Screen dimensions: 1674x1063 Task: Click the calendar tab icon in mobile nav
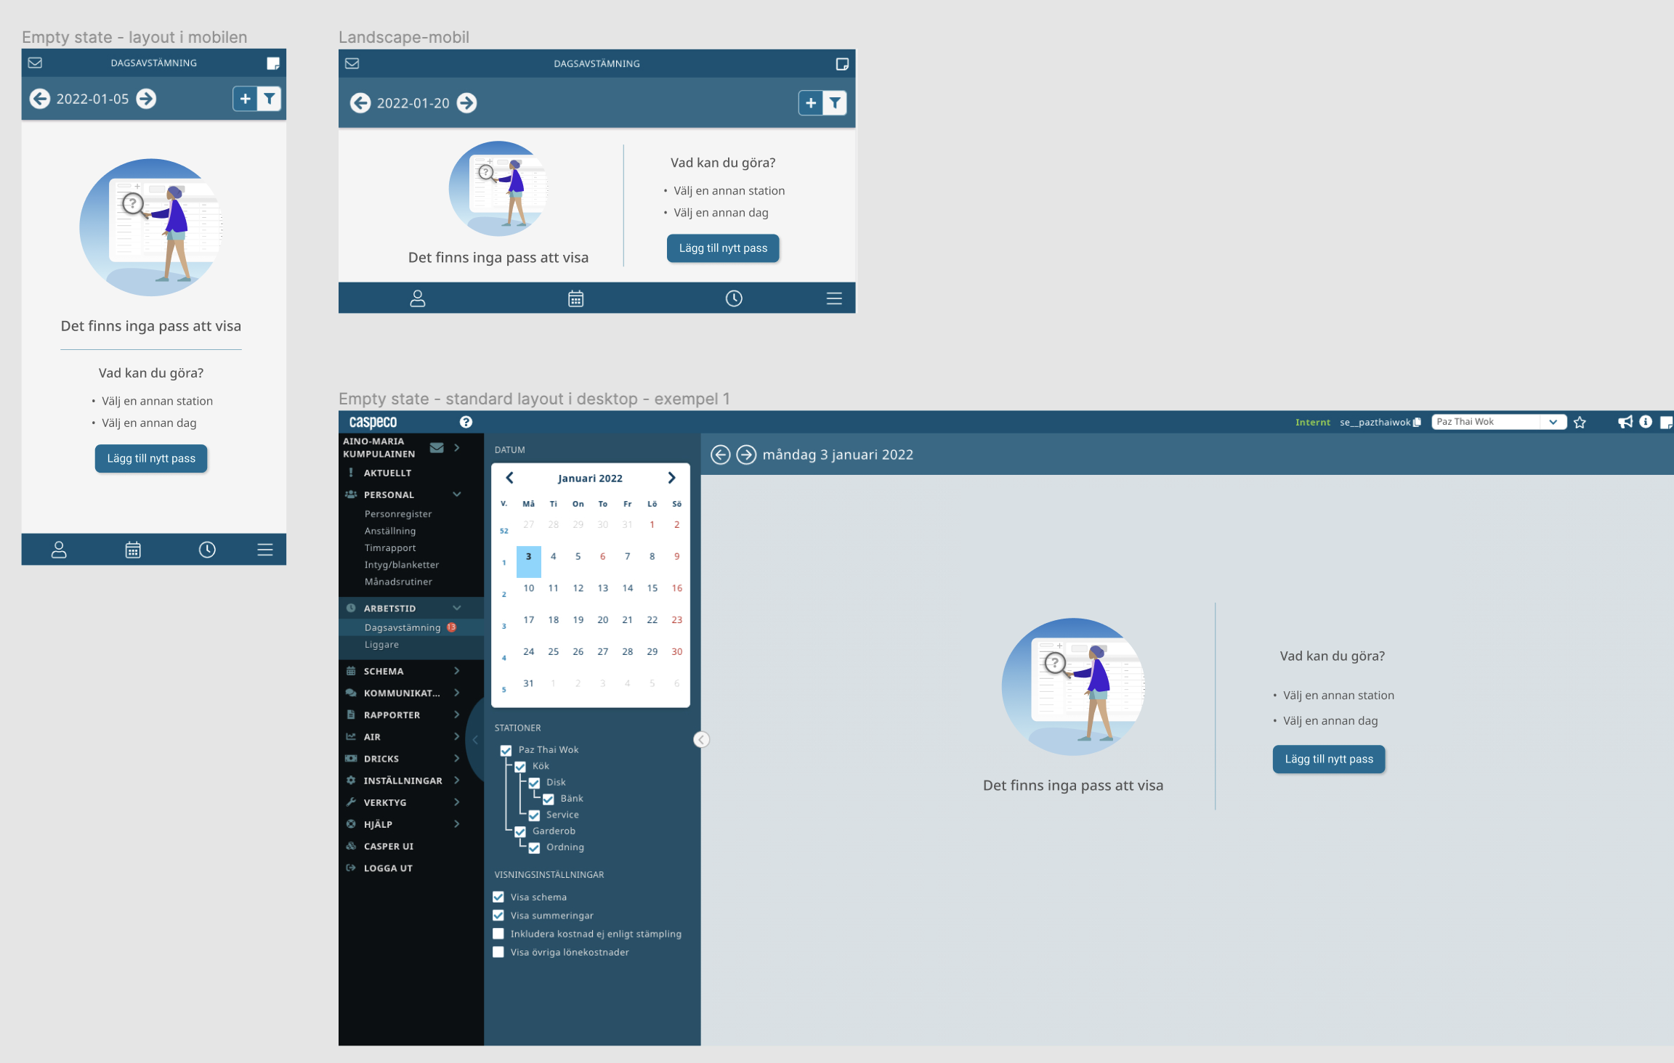click(131, 549)
